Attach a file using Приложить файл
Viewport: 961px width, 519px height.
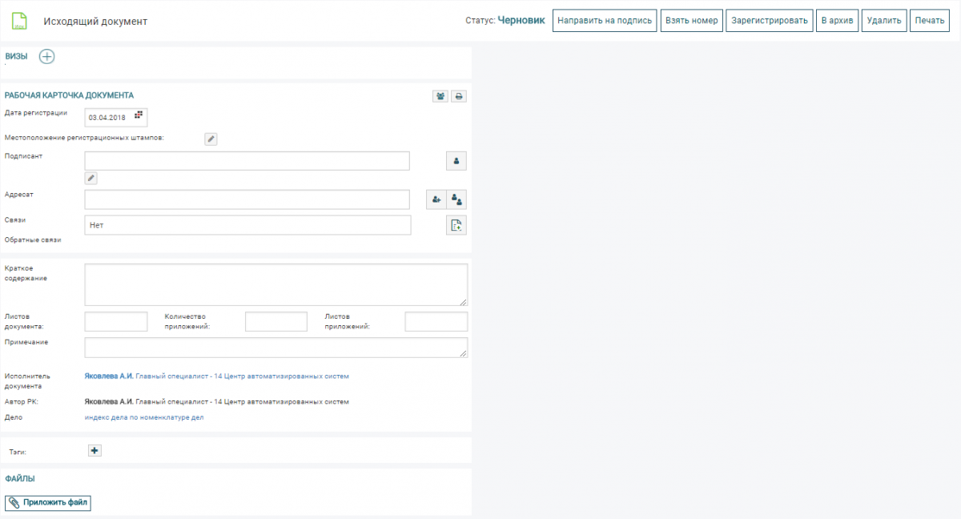pos(49,503)
